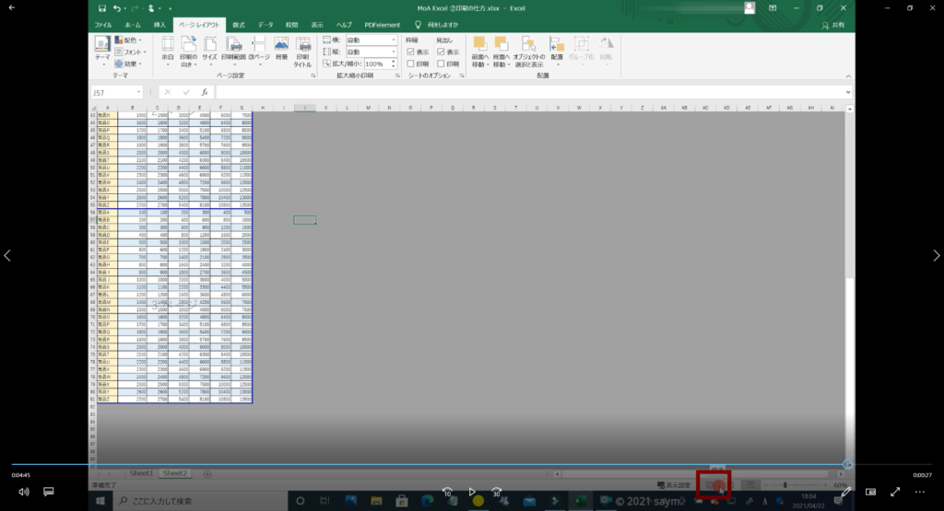Open the Sheet1 worksheet tab

[x=141, y=473]
